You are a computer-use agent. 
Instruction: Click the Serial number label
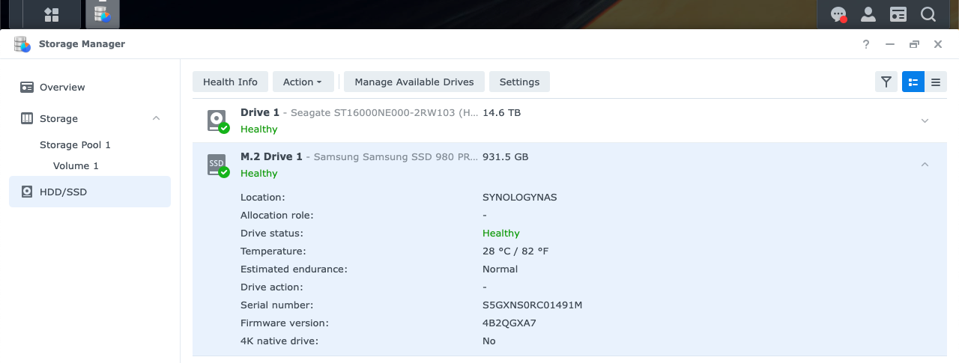tap(276, 305)
